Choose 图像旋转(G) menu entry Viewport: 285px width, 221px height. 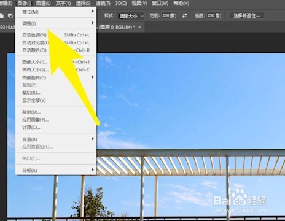(56, 77)
